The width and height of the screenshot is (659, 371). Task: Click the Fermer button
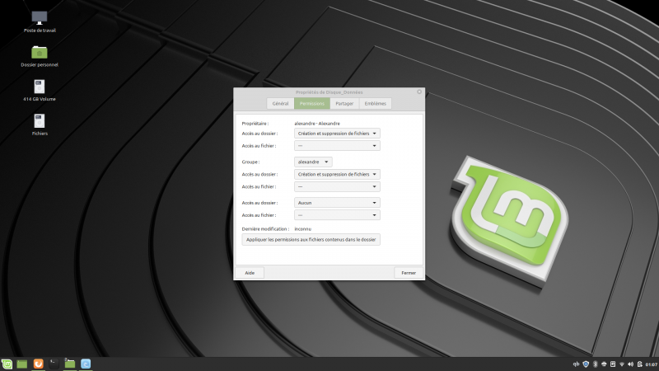pos(409,273)
